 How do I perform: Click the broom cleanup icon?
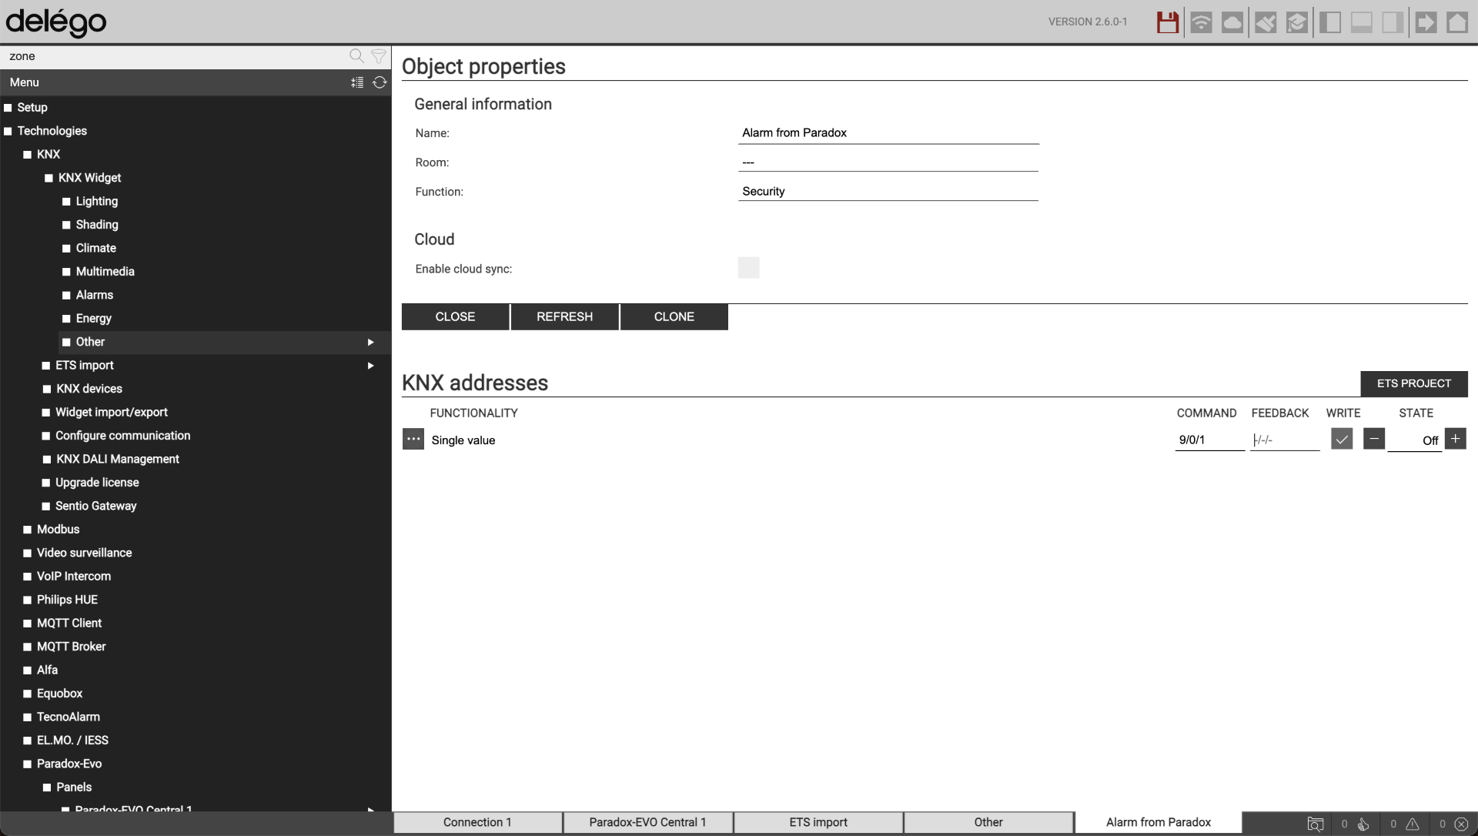pos(1265,22)
